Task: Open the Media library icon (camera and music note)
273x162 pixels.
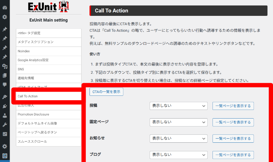Action: 5,66
